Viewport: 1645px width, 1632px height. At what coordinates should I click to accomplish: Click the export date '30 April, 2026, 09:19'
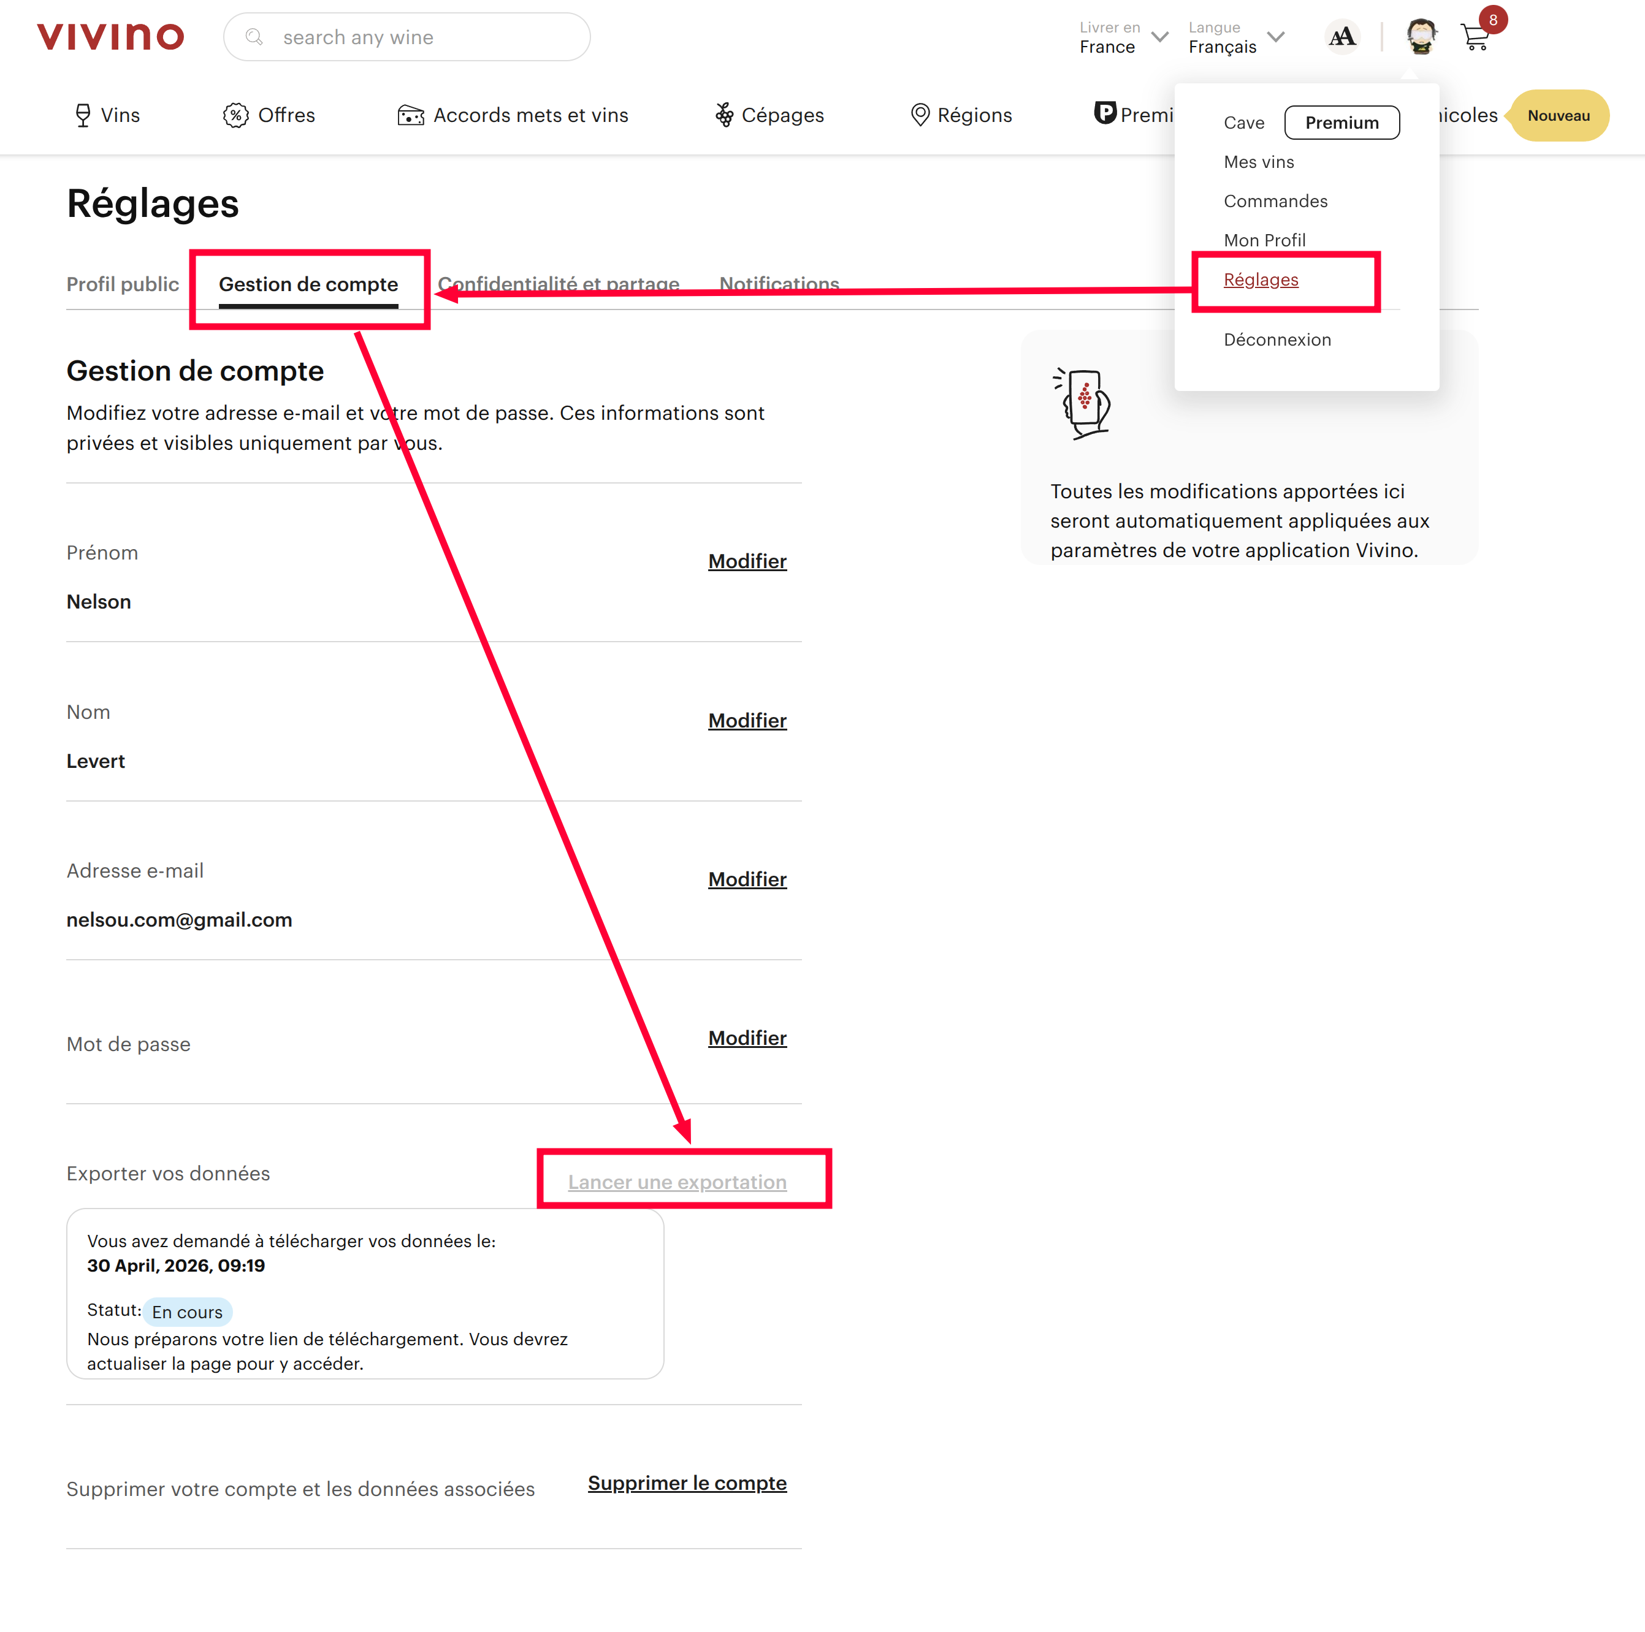pos(175,1266)
